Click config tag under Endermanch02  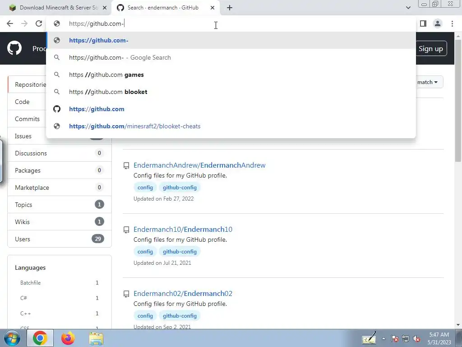145,315
